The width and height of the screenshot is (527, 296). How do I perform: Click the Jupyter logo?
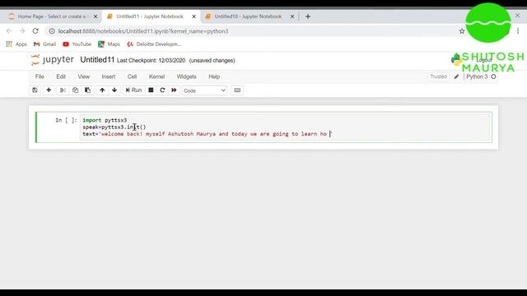[52, 60]
